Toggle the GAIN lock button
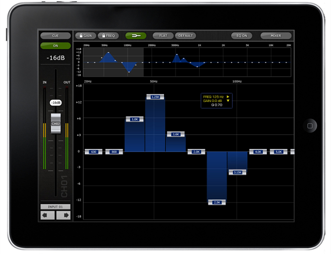 (86, 35)
